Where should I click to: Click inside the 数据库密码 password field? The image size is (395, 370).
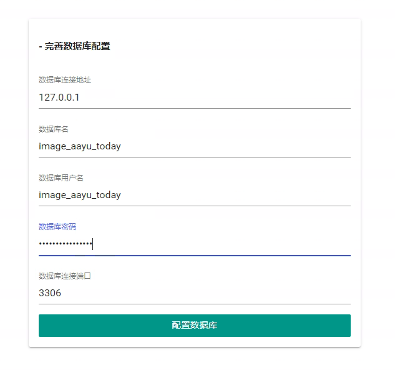pos(194,244)
